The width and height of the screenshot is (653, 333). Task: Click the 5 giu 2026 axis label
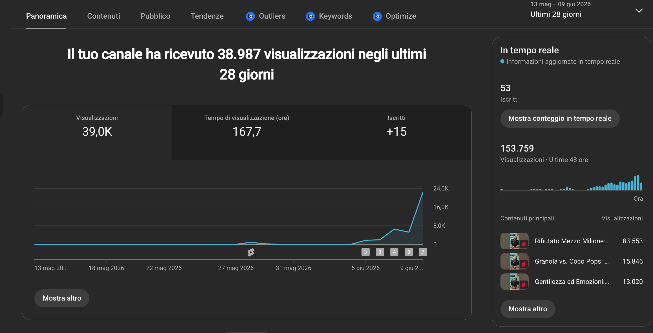[x=365, y=268]
